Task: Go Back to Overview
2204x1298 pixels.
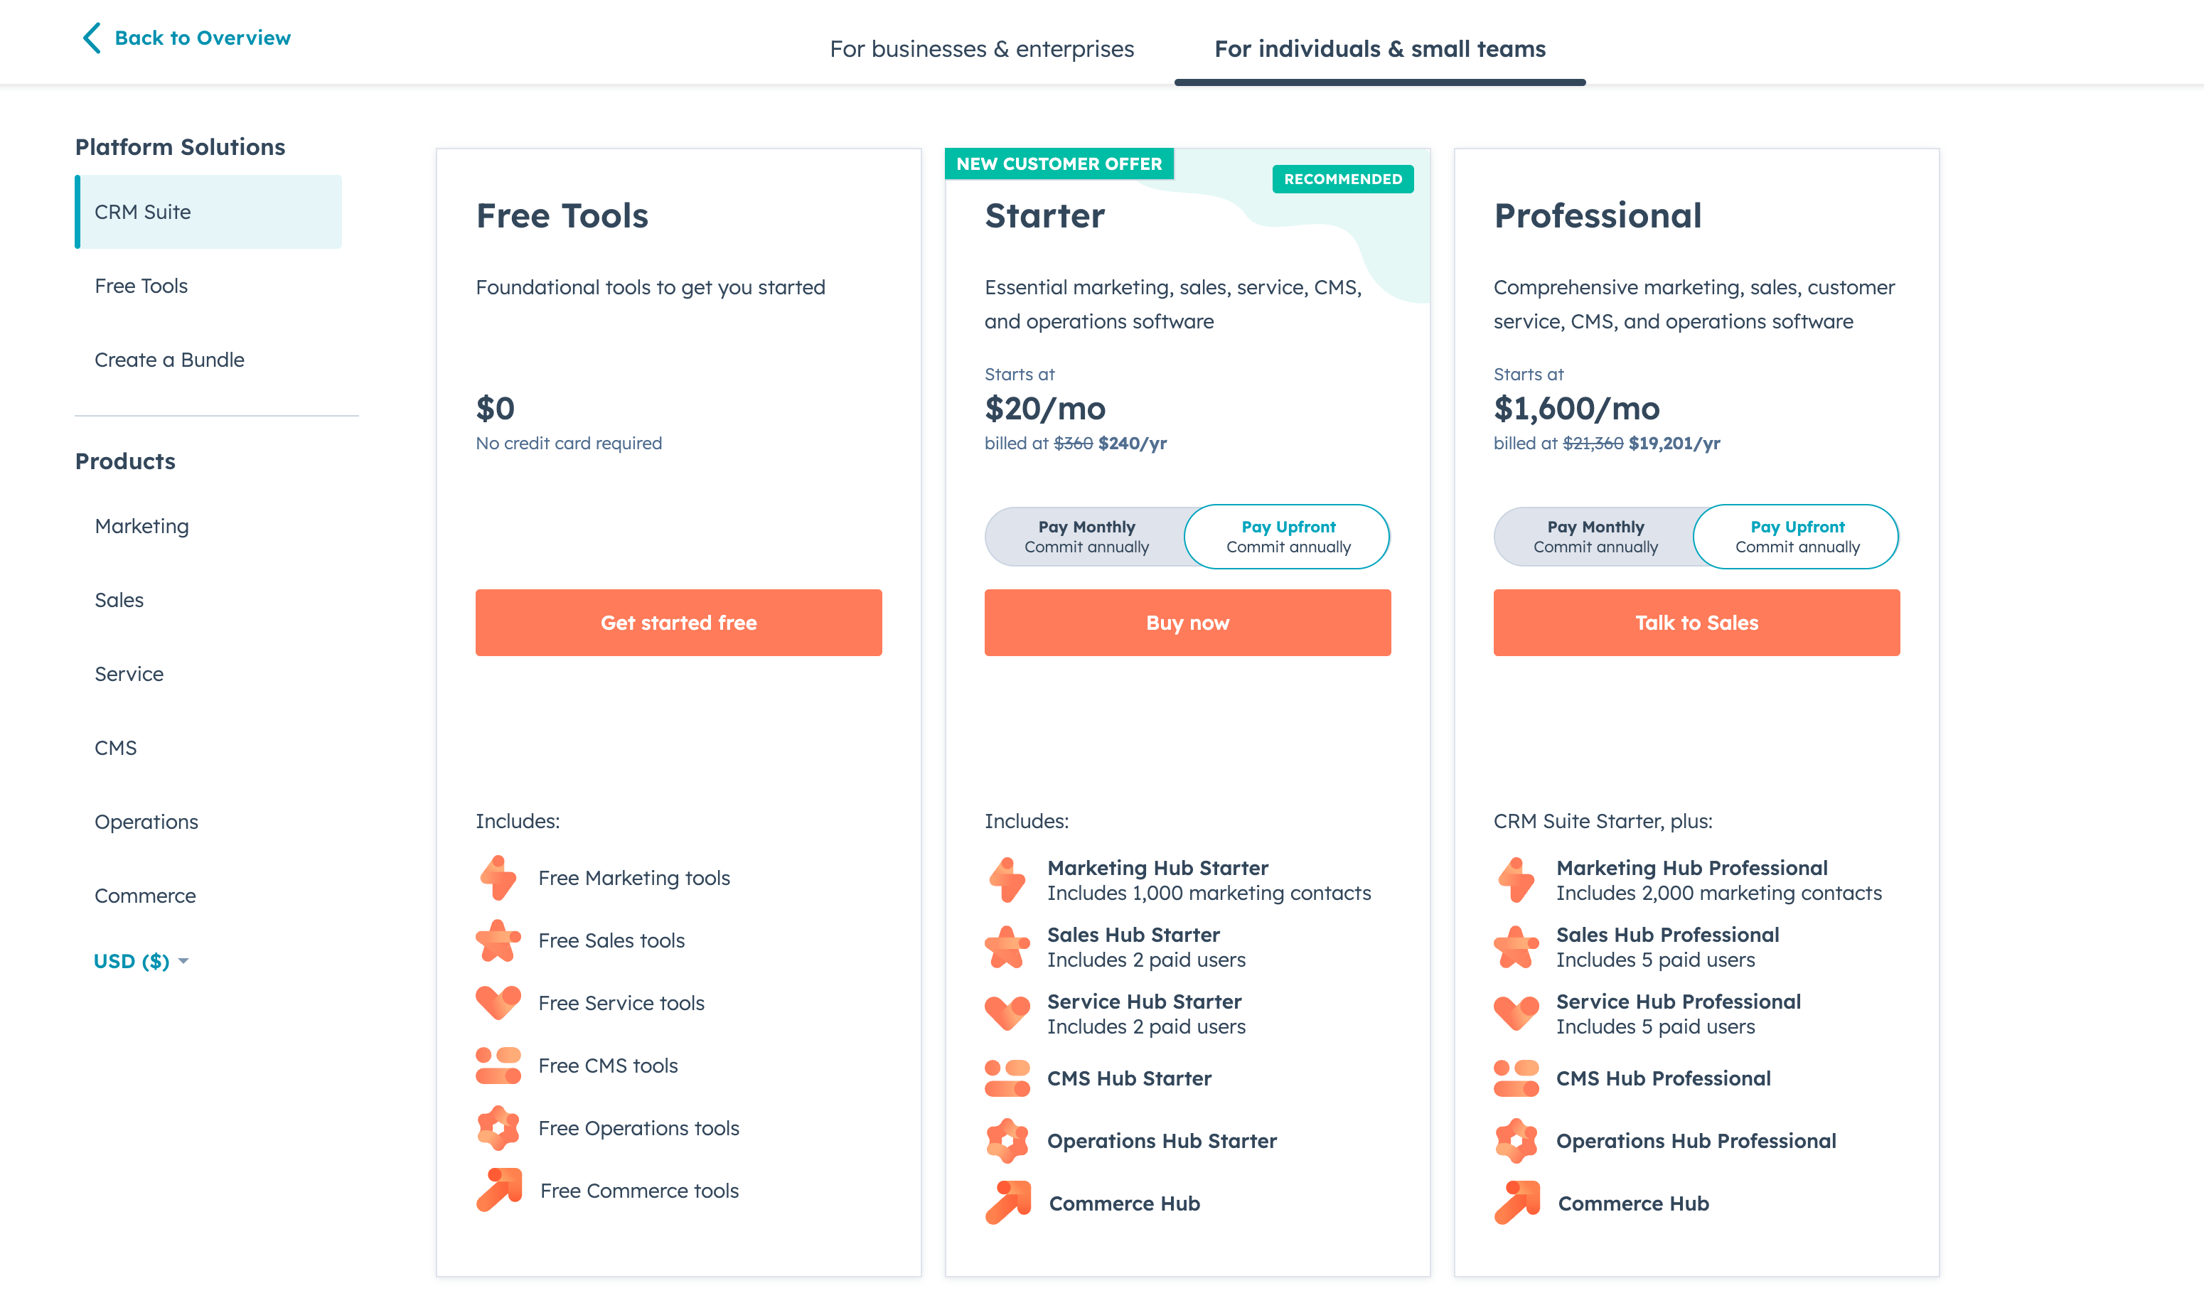Action: click(202, 38)
